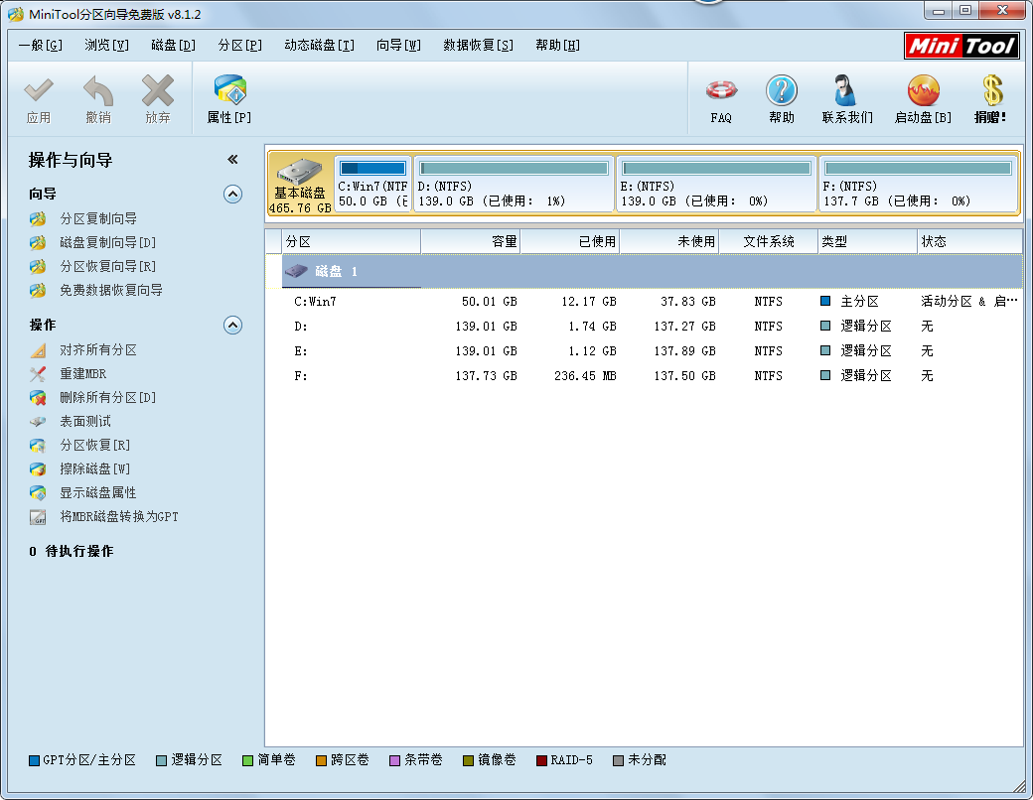Viewport: 1033px width, 800px height.
Task: Select F:(NTFS) partition block in disk map
Action: point(919,185)
